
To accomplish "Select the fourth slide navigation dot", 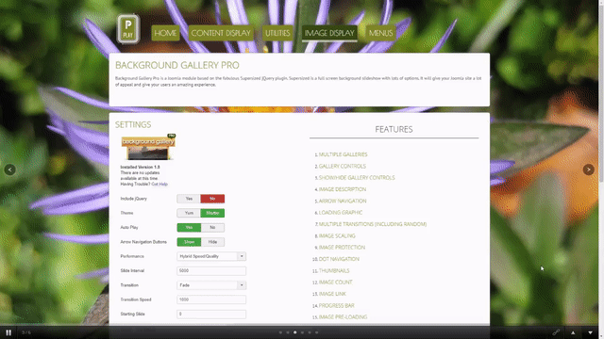I will click(x=302, y=332).
